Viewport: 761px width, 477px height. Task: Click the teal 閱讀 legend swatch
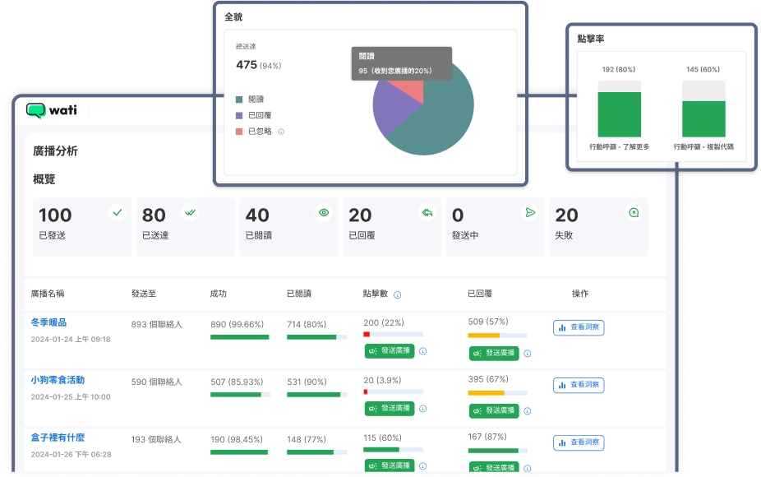point(239,100)
